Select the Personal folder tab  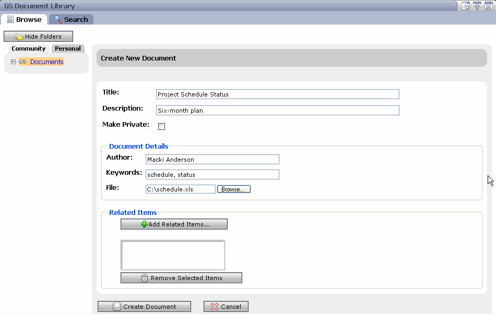[68, 49]
